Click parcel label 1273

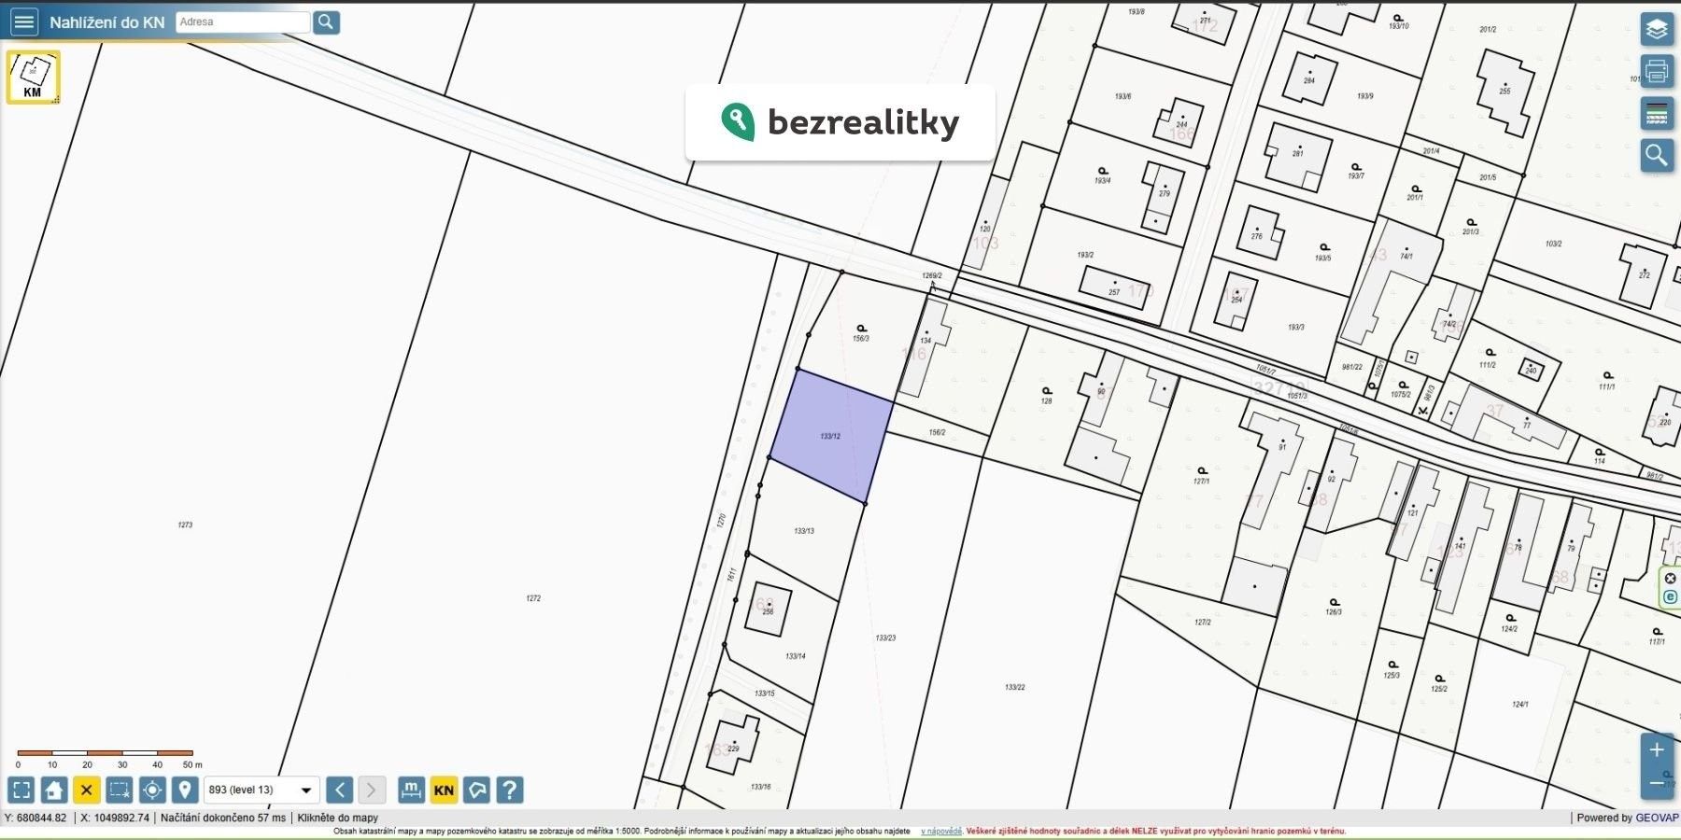pos(185,525)
